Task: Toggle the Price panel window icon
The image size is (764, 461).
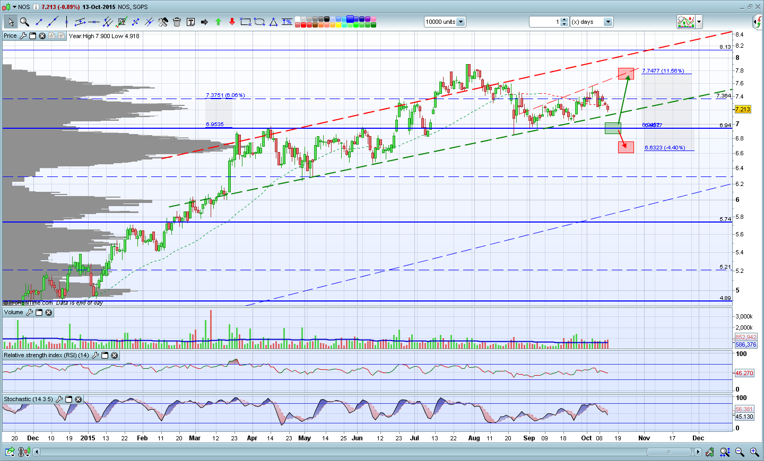Action: (32, 36)
